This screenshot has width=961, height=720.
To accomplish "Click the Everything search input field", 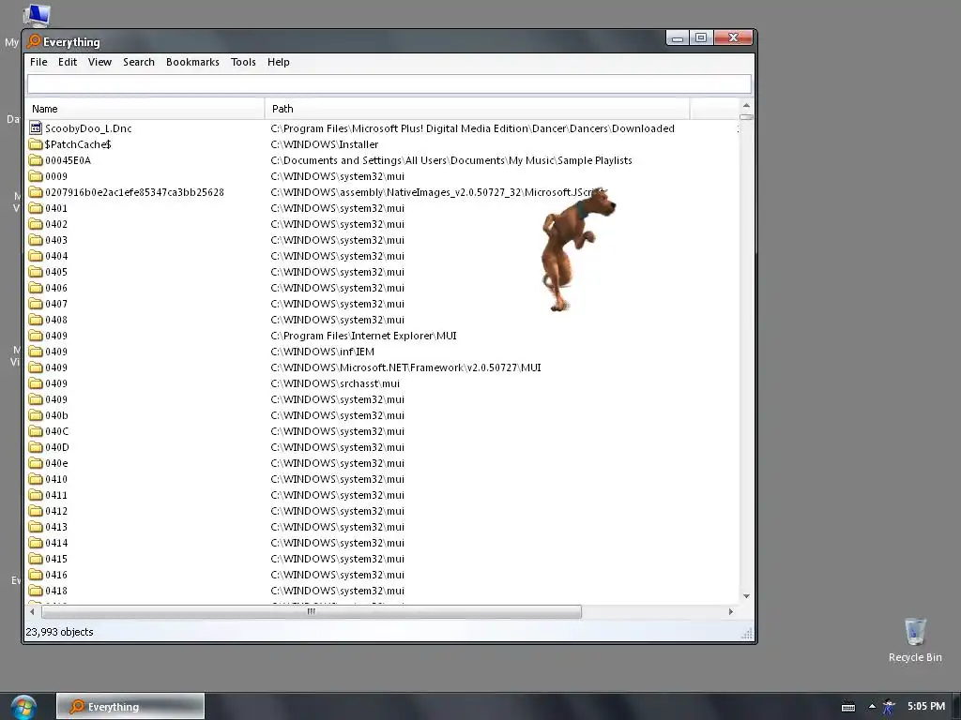I will pos(389,83).
